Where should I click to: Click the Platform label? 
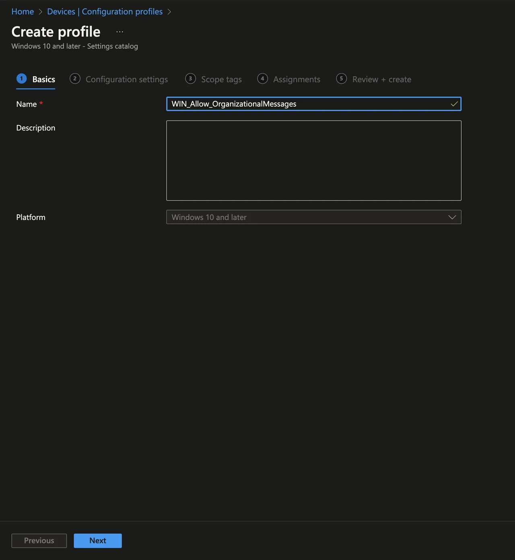(x=31, y=217)
